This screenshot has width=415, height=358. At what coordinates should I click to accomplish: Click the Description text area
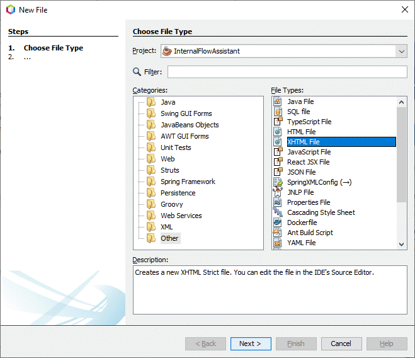[x=270, y=290]
